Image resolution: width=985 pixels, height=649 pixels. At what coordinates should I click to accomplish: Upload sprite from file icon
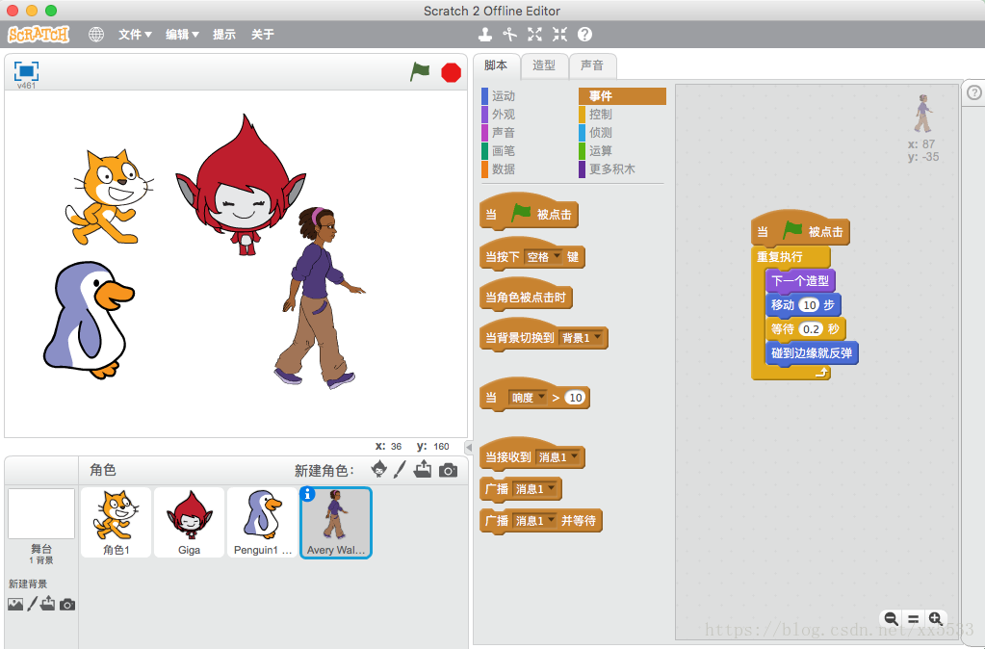[x=423, y=469]
